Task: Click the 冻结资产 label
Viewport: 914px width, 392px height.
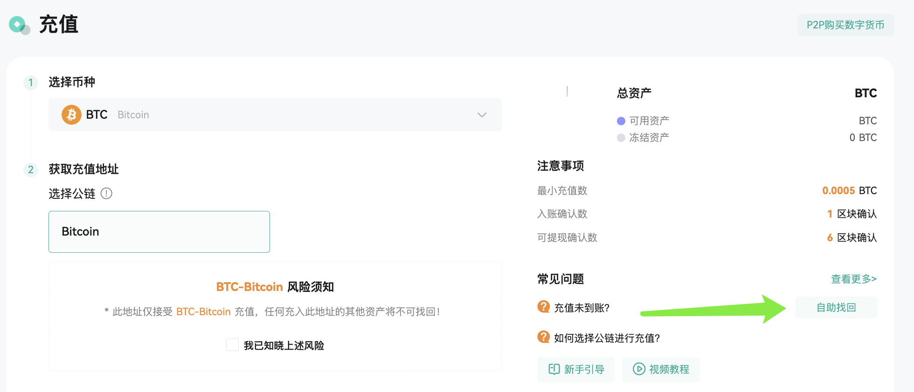Action: pos(649,137)
